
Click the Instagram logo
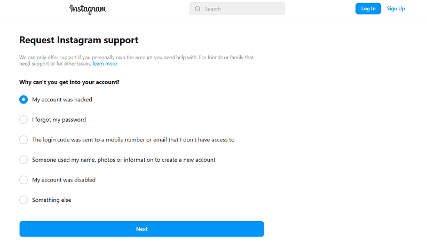(88, 9)
